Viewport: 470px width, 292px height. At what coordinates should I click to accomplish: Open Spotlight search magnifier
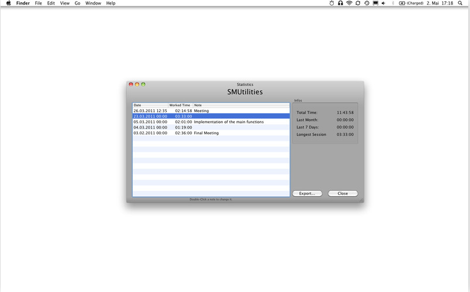coord(460,3)
